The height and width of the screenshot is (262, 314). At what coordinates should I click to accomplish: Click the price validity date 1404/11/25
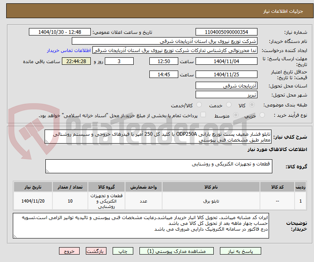(226, 75)
